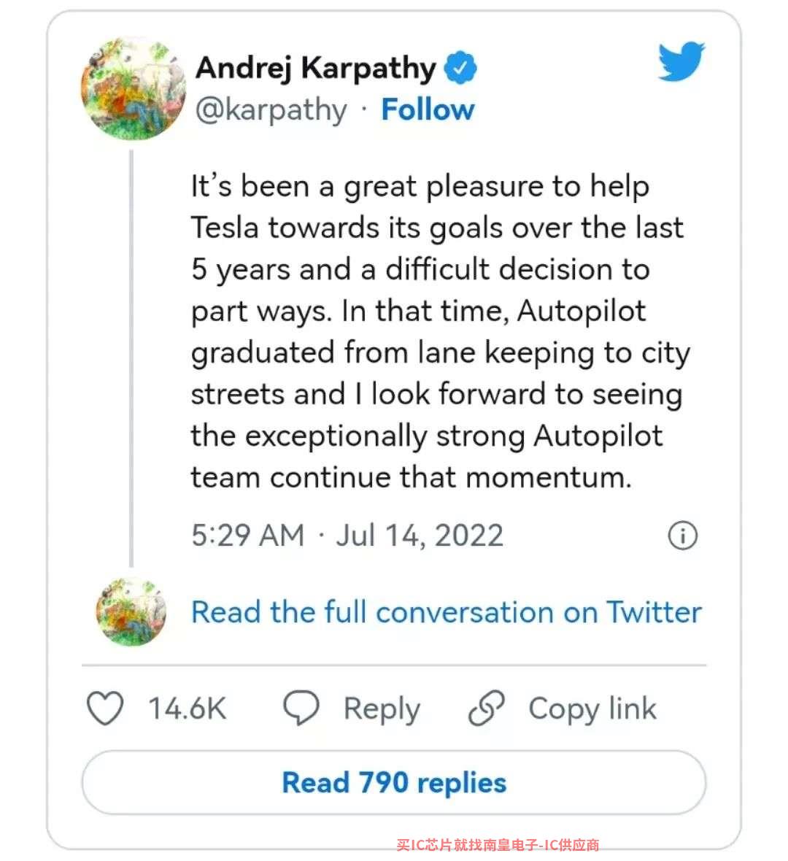Click the @karpathy handle
This screenshot has width=788, height=861.
tap(271, 110)
